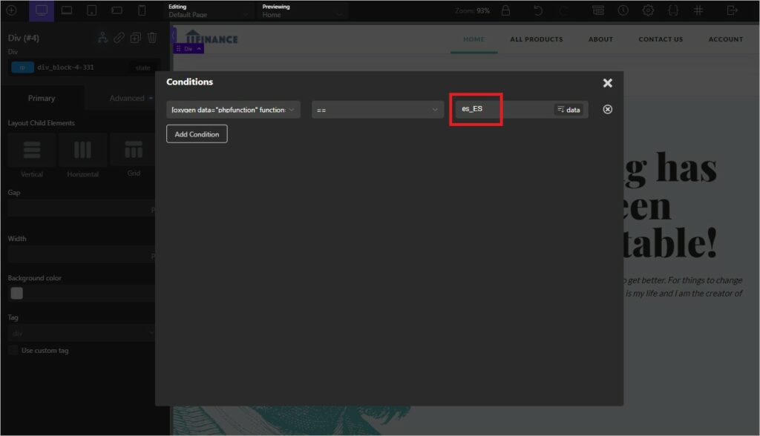This screenshot has height=436, width=760.
Task: Delete Div using the trash icon
Action: coord(152,38)
